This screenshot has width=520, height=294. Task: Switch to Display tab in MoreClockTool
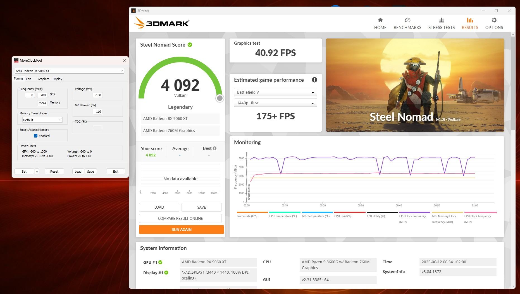pyautogui.click(x=57, y=79)
